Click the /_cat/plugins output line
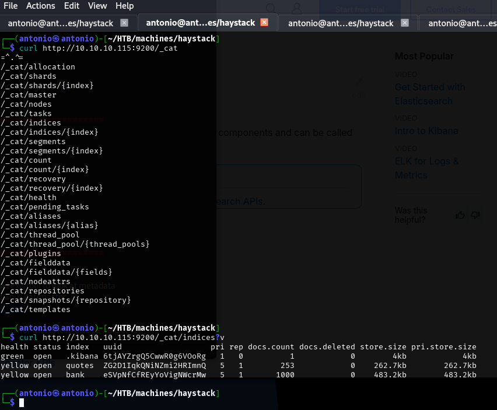This screenshot has width=497, height=410. tap(31, 254)
